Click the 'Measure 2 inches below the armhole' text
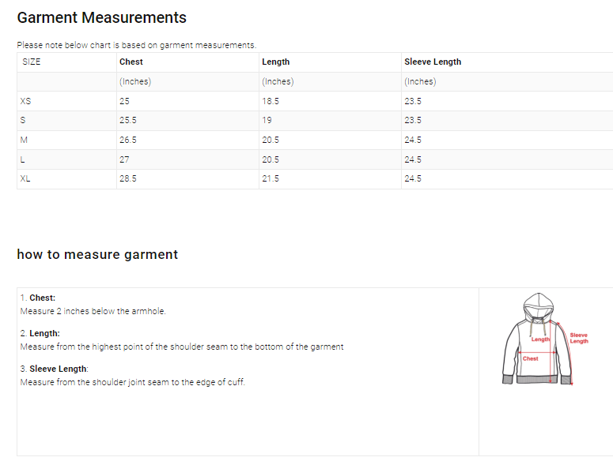 tap(93, 311)
